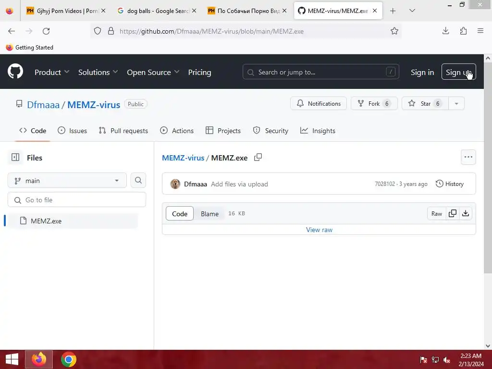Open Notifications for this repository
The image size is (492, 369).
point(319,104)
